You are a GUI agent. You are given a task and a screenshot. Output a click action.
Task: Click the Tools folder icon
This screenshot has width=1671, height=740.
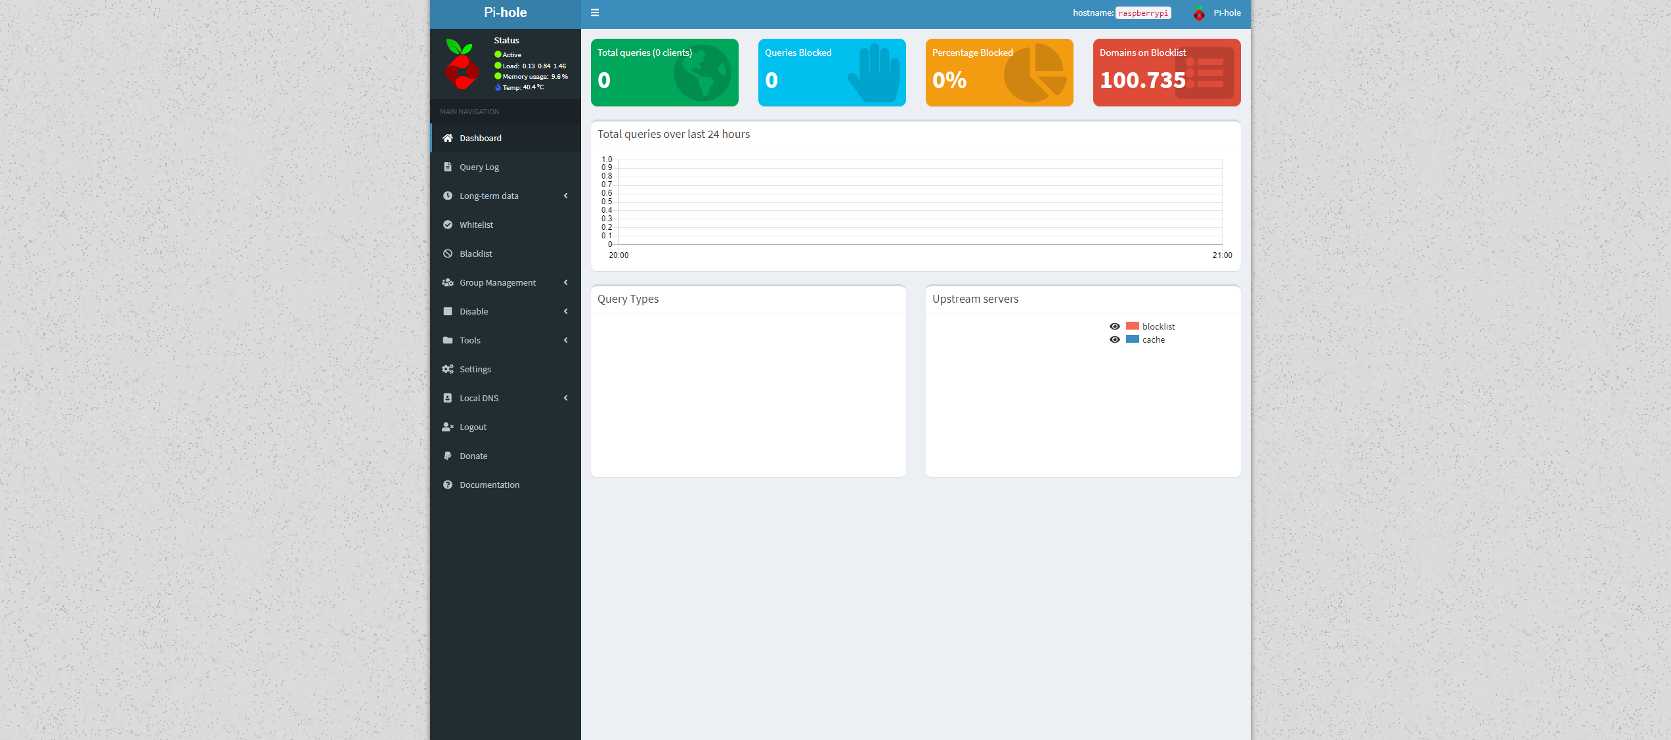(x=448, y=340)
